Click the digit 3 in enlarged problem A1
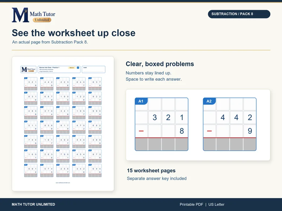 pos(155,118)
